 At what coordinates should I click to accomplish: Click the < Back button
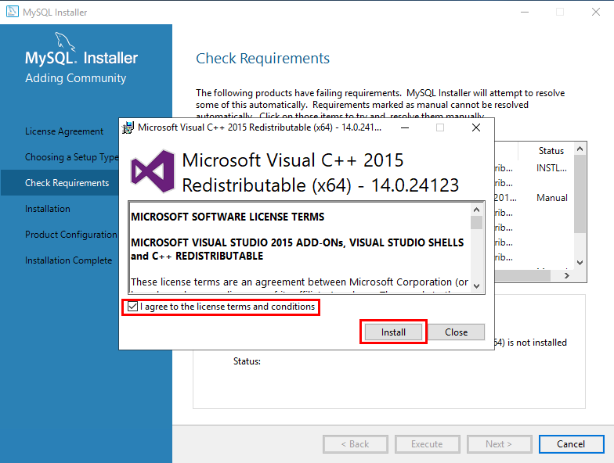click(356, 444)
